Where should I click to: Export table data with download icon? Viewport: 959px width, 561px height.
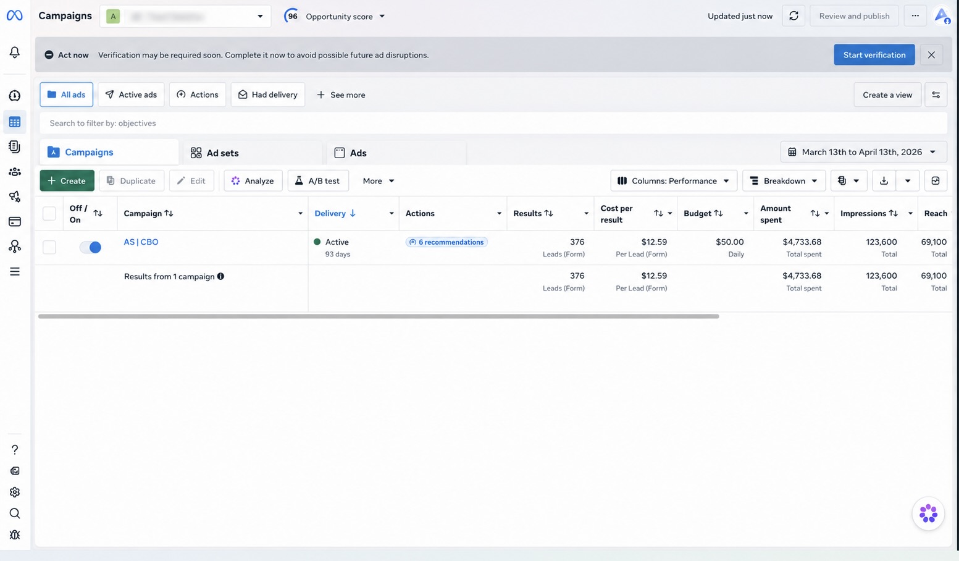tap(884, 181)
